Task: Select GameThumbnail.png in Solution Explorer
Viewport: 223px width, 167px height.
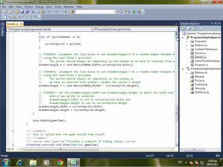Action: (207, 61)
